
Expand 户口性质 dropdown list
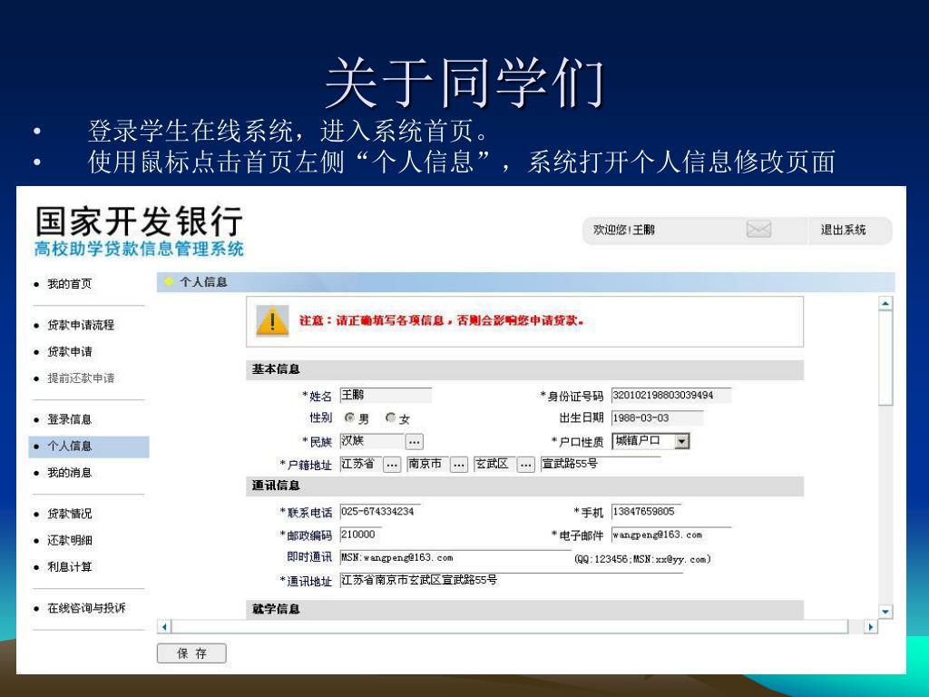click(682, 442)
